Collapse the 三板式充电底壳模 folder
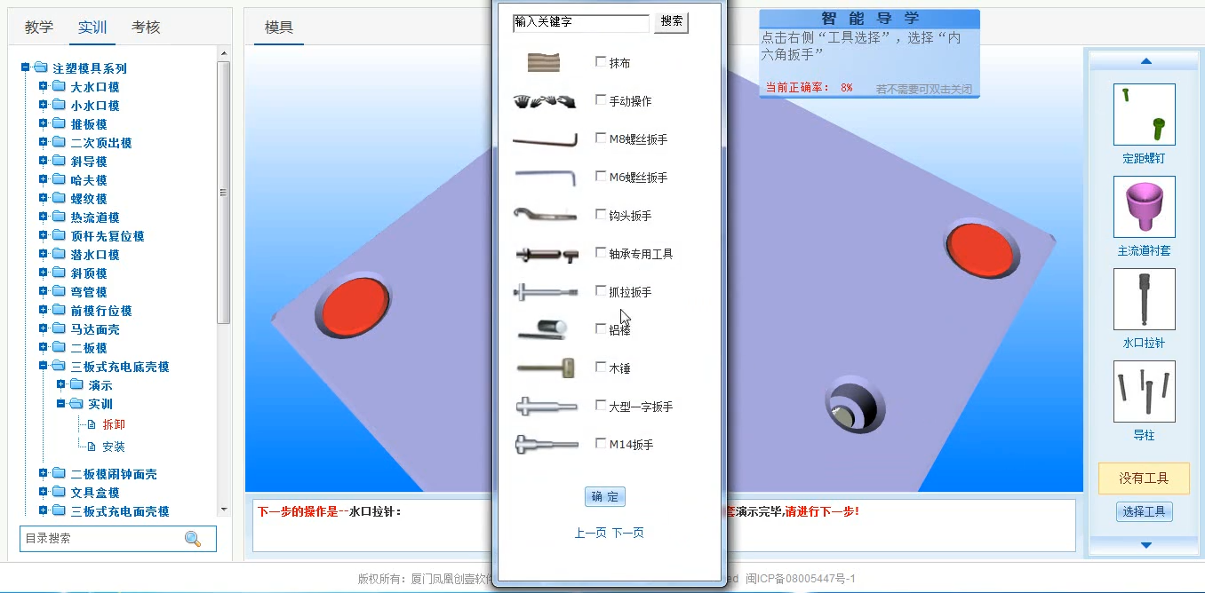Image resolution: width=1205 pixels, height=593 pixels. coord(44,367)
